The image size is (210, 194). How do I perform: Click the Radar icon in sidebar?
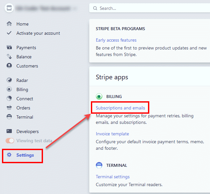(x=9, y=80)
